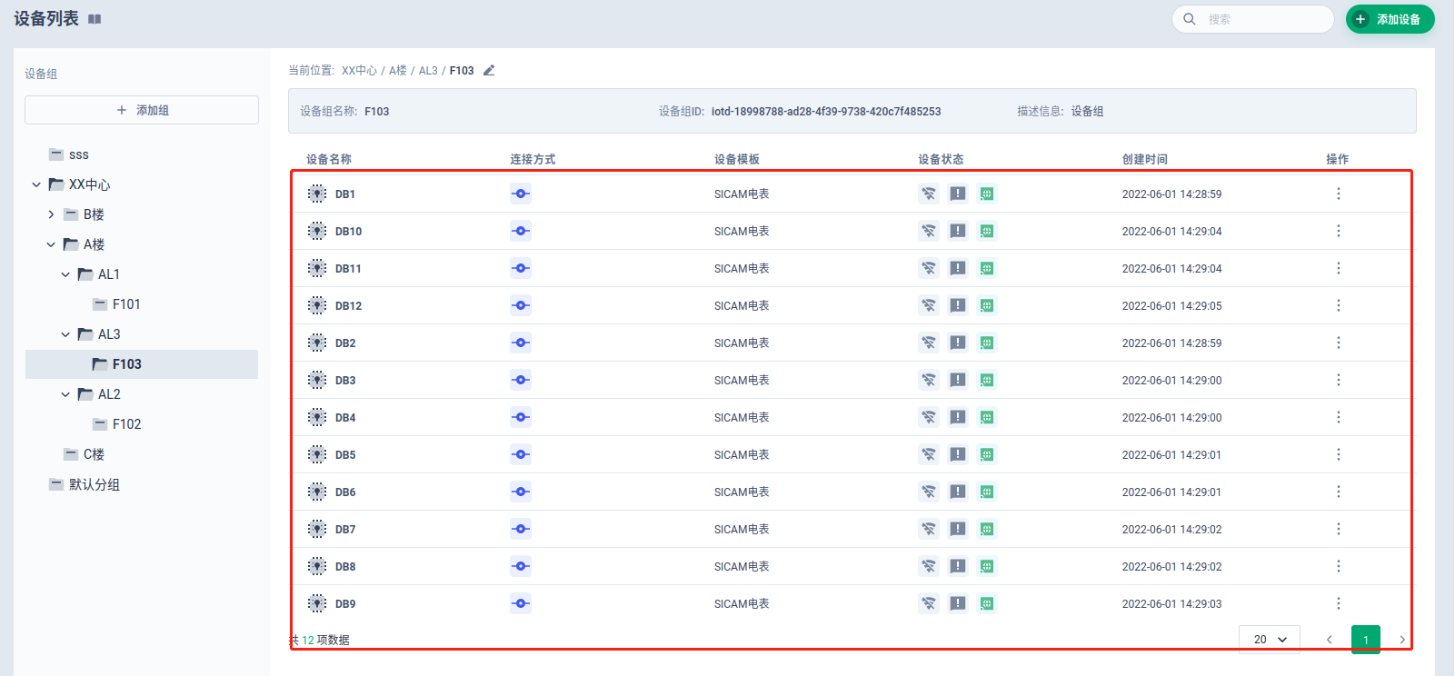This screenshot has width=1455, height=676.
Task: Click the device icon next to DB3
Action: coord(316,380)
